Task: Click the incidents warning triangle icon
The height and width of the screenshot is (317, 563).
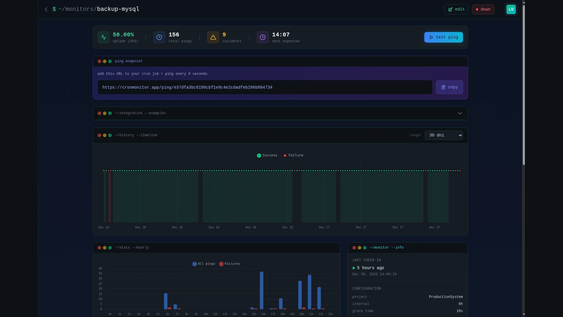Action: coord(213,37)
